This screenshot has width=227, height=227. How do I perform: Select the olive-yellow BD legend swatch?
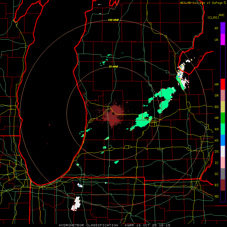click(x=223, y=107)
